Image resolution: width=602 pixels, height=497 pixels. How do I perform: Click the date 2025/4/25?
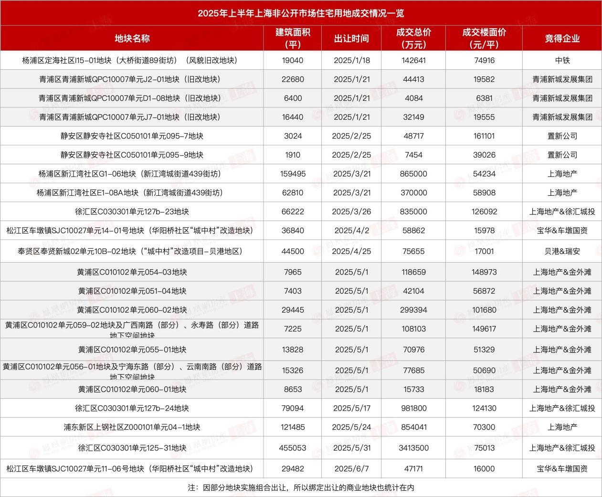tap(351, 251)
